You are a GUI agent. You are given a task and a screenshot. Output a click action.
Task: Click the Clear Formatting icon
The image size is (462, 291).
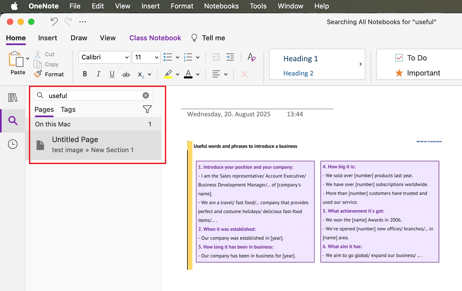pyautogui.click(x=252, y=57)
